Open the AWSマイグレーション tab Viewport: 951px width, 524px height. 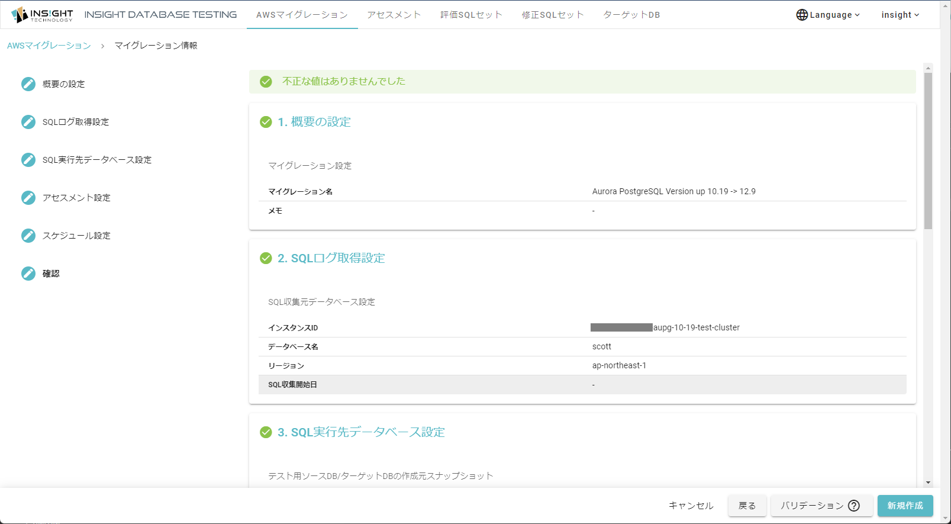coord(302,15)
